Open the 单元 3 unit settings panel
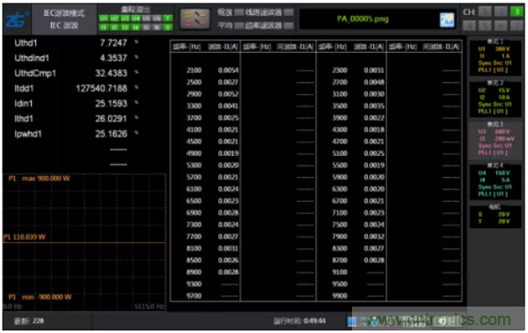 (495, 139)
